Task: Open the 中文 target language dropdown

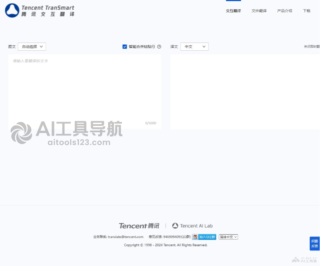Action: pos(194,46)
